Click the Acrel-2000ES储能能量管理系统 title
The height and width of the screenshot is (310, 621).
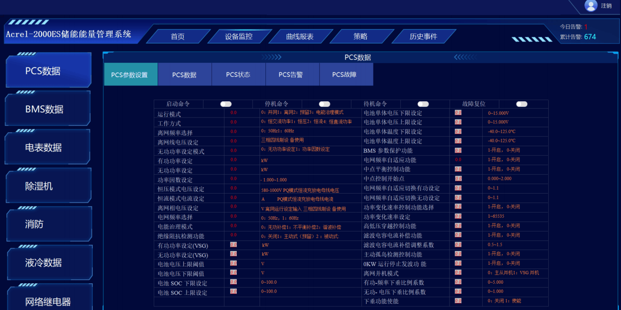[69, 34]
